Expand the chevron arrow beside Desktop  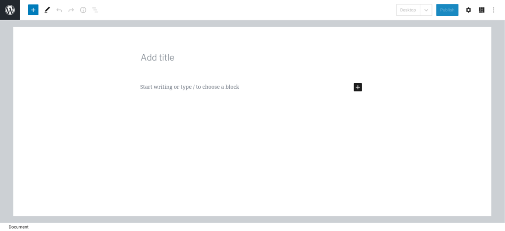426,10
